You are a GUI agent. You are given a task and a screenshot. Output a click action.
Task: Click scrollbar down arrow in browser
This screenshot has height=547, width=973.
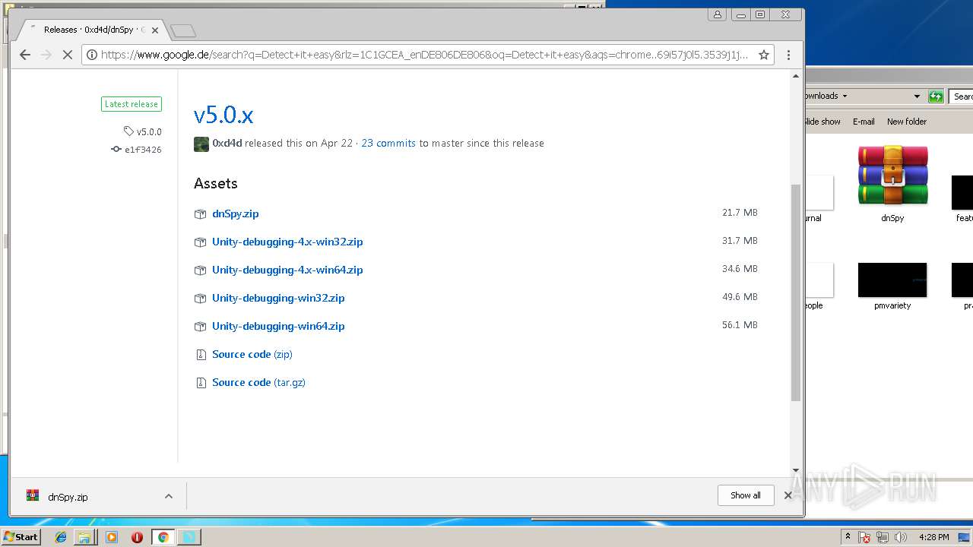point(796,471)
